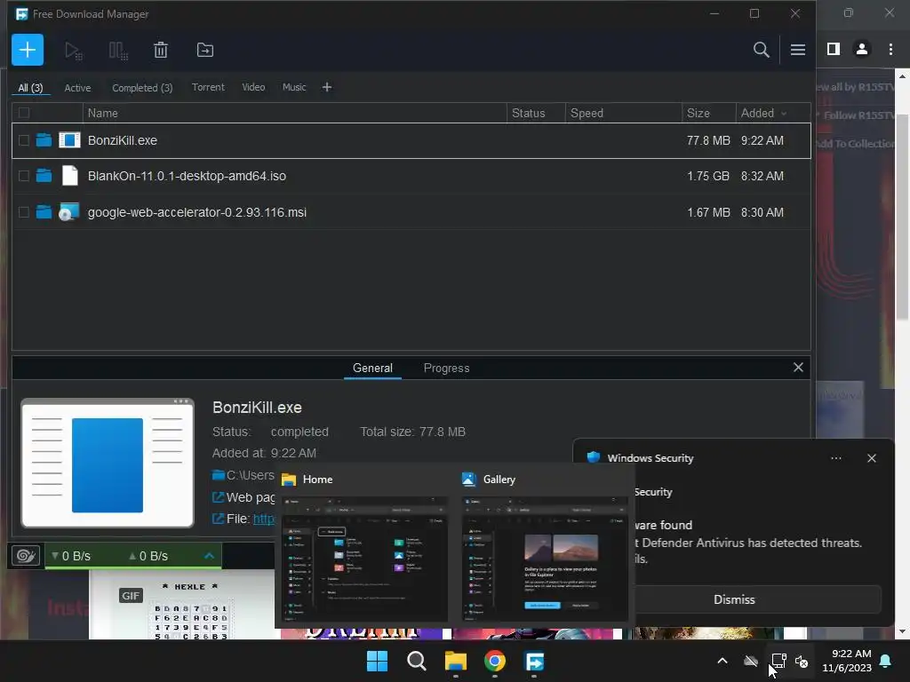Image resolution: width=910 pixels, height=682 pixels.
Task: Open the General details tab
Action: [372, 369]
